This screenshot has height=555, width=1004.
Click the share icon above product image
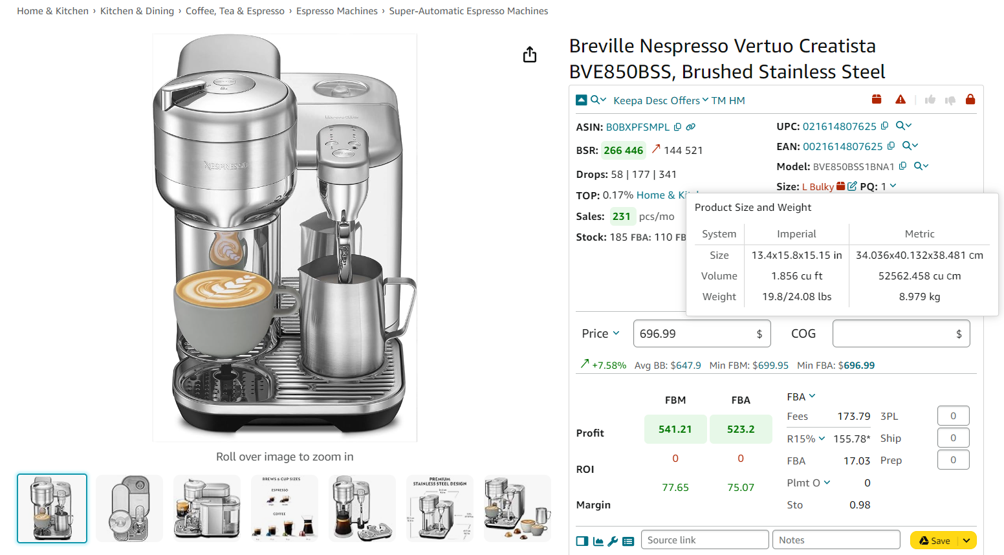(x=530, y=55)
